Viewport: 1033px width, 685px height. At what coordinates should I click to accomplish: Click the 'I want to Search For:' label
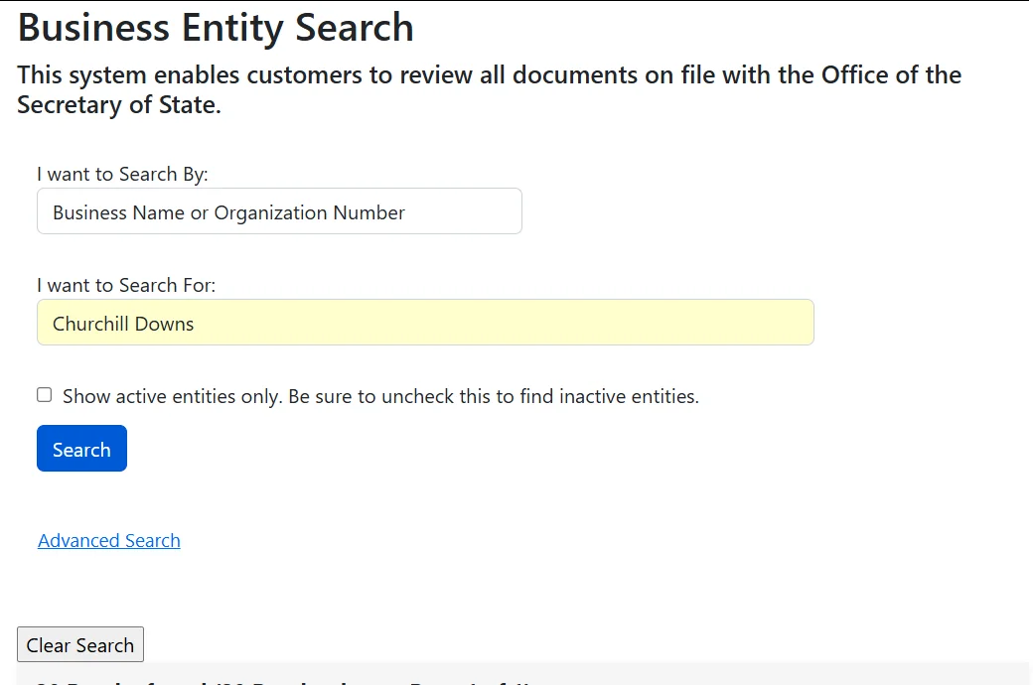[126, 285]
